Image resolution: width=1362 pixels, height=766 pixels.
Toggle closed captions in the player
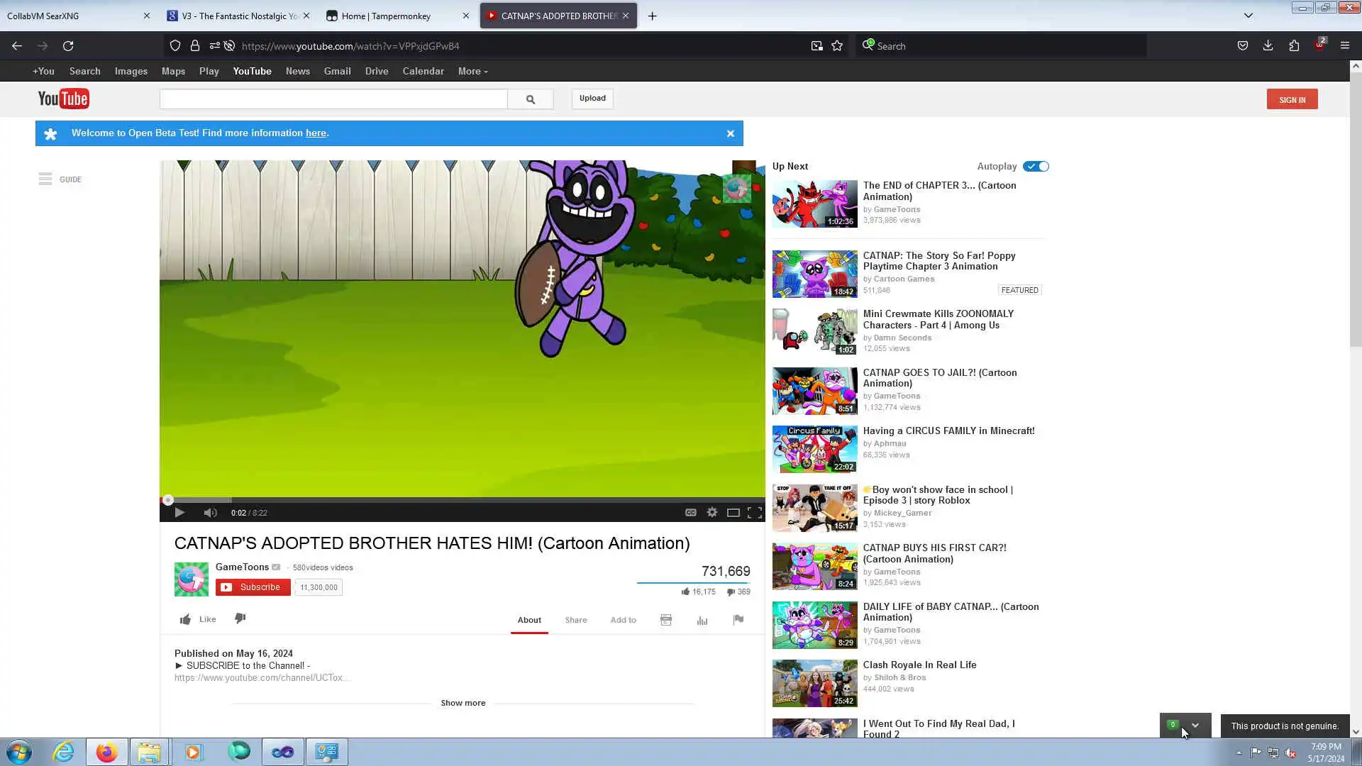point(690,513)
